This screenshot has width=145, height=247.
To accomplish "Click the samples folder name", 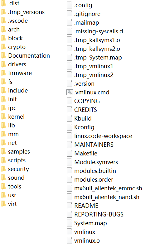I will (x=19, y=152).
